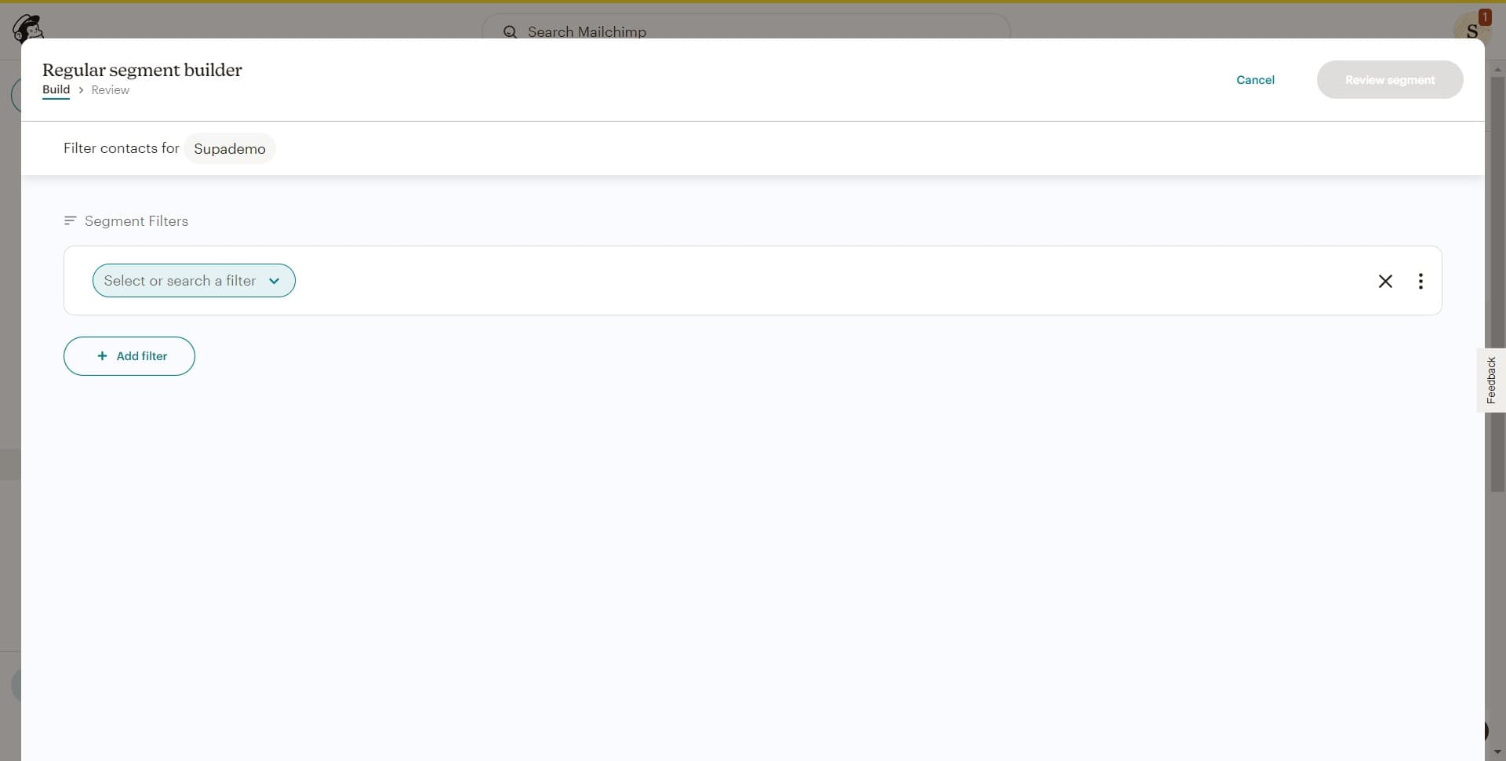This screenshot has height=761, width=1506.
Task: Switch to the Review step
Action: (x=110, y=90)
